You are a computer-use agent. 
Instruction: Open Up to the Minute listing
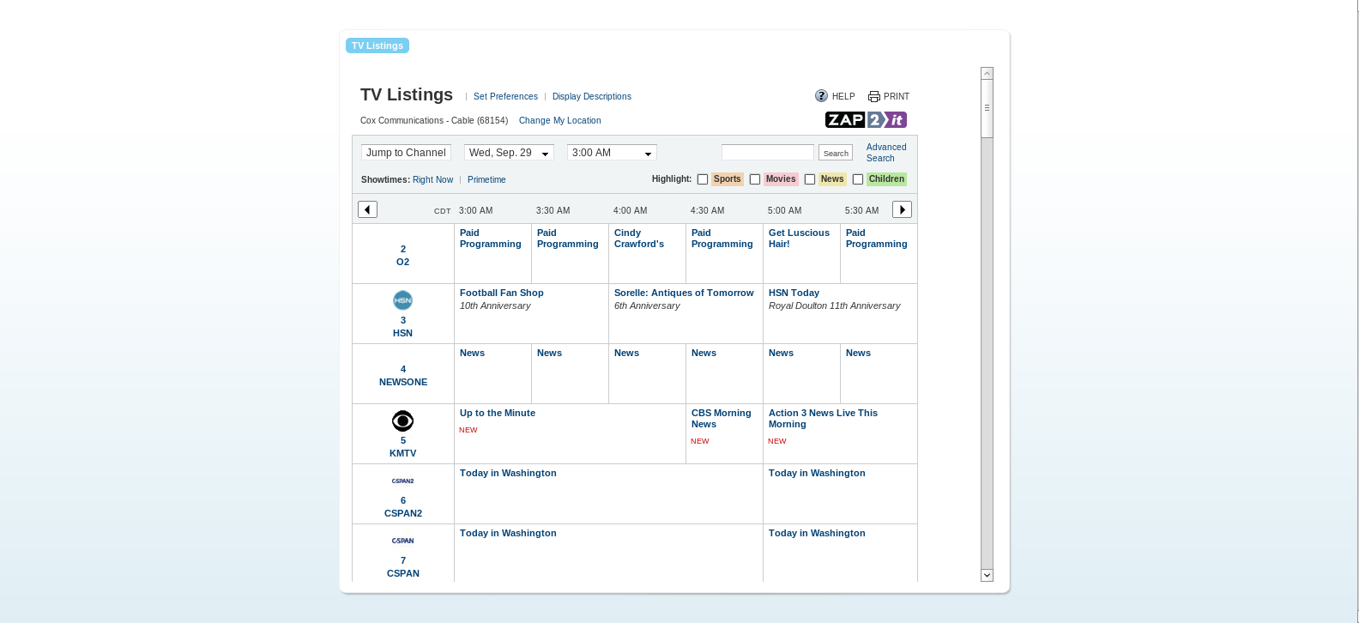(498, 413)
